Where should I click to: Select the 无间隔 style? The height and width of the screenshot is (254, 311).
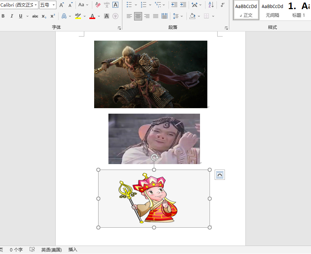272,10
